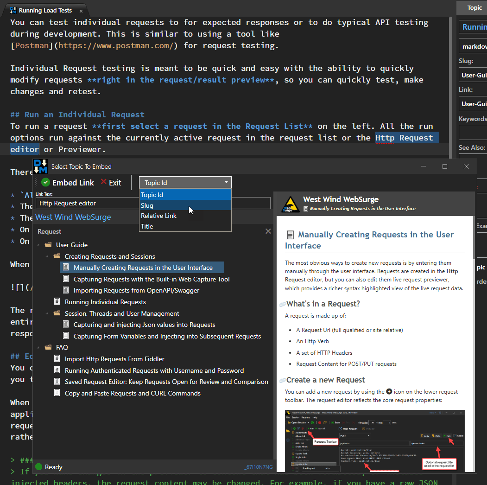487x485 pixels.
Task: Click the Session, Threads and User Management folder icon
Action: [x=57, y=313]
